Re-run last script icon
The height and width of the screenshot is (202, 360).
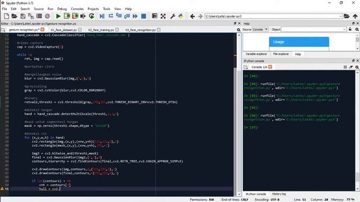point(92,16)
